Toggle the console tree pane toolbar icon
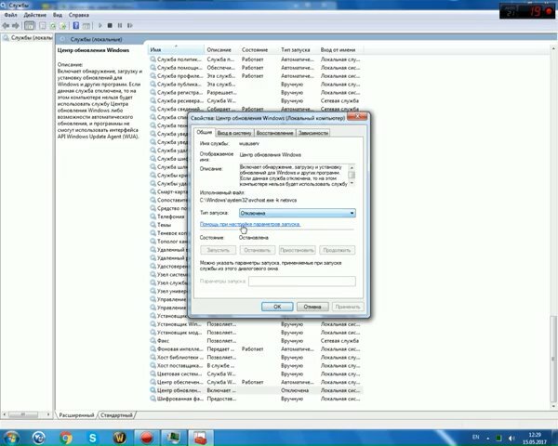Viewport: 558px width, 446px height. pos(30,26)
